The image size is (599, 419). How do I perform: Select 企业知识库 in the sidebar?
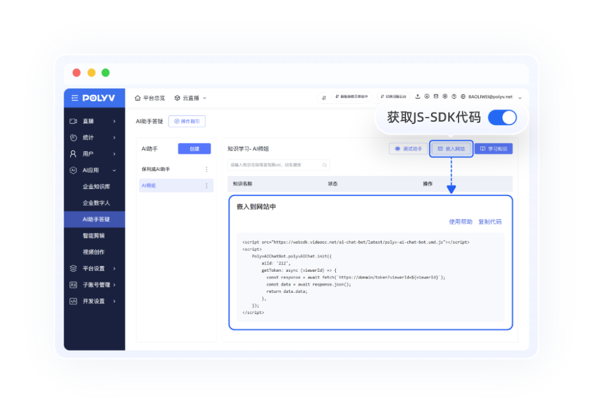point(97,187)
